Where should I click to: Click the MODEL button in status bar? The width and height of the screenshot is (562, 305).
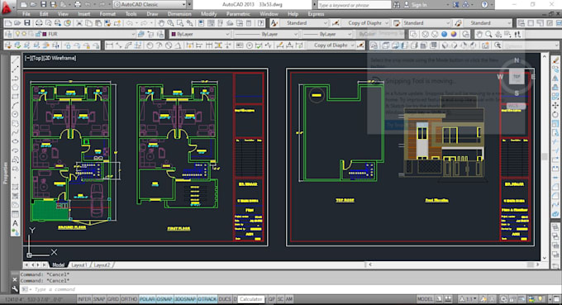[x=425, y=299]
